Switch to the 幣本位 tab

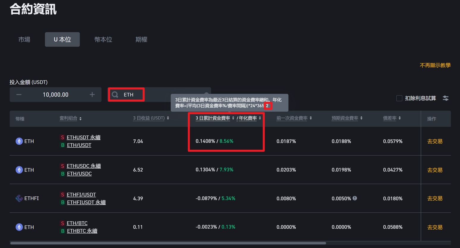103,40
